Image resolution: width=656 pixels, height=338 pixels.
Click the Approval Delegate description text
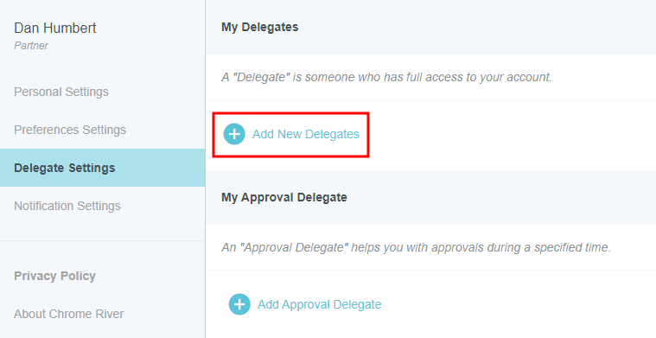tap(416, 247)
